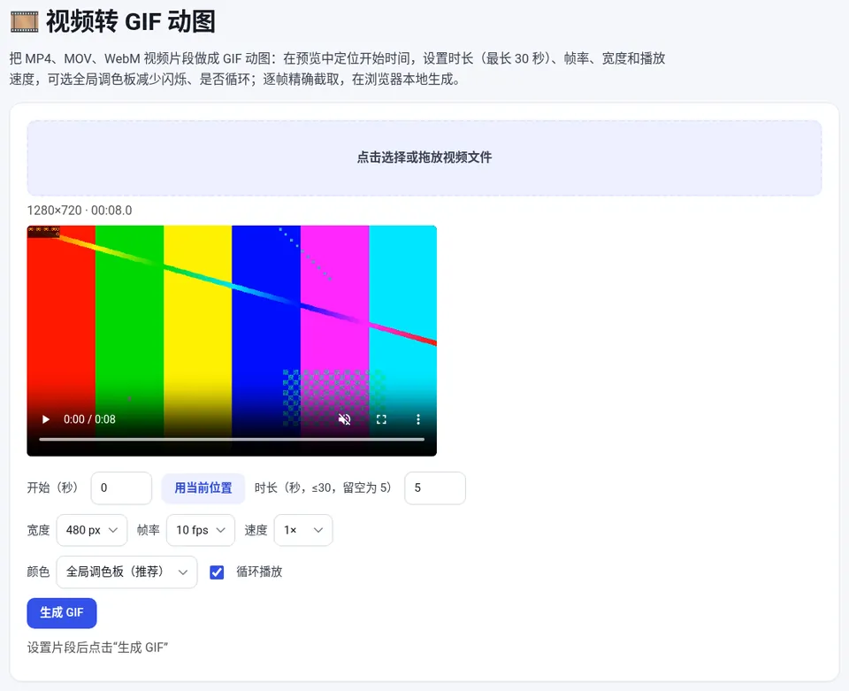Click the 0:00 / 0:08 time display
Image resolution: width=849 pixels, height=691 pixels.
[x=89, y=419]
